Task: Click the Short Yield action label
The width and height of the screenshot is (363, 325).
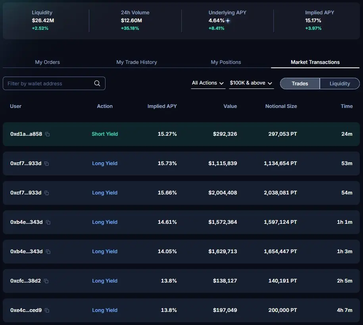Action: [x=105, y=134]
